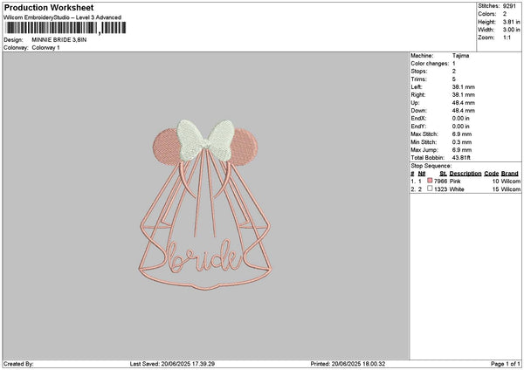This screenshot has width=524, height=370.
Task: Click the 'St.' column header
Action: point(443,174)
